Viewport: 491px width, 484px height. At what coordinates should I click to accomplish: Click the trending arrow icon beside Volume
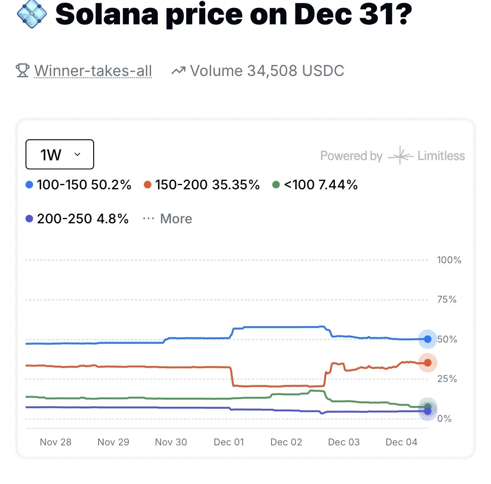pyautogui.click(x=178, y=71)
